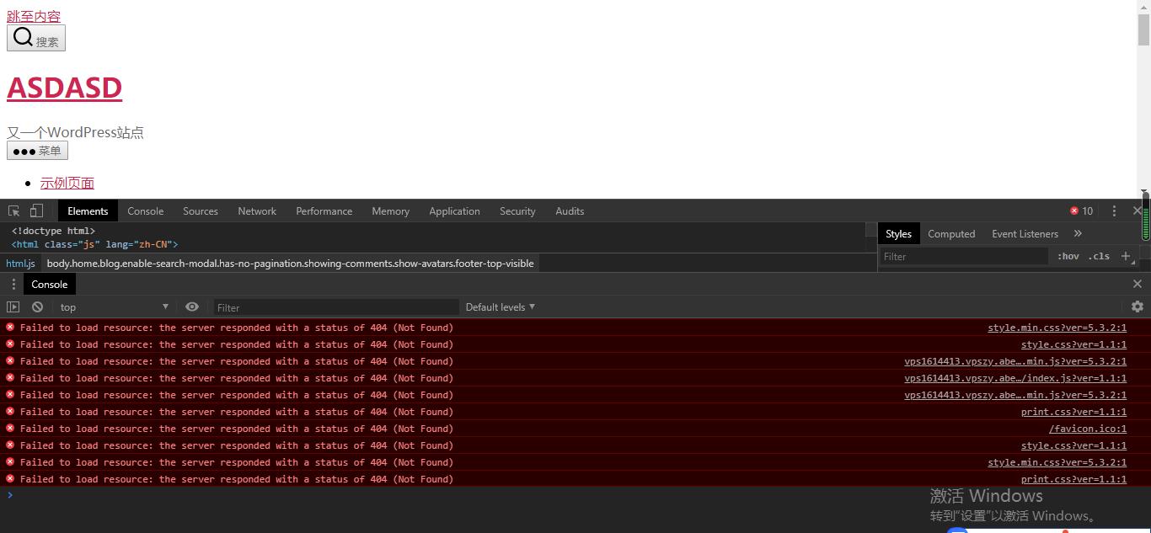Screen dimensions: 1151x533
Task: Click the 搜索 search button
Action: click(36, 38)
